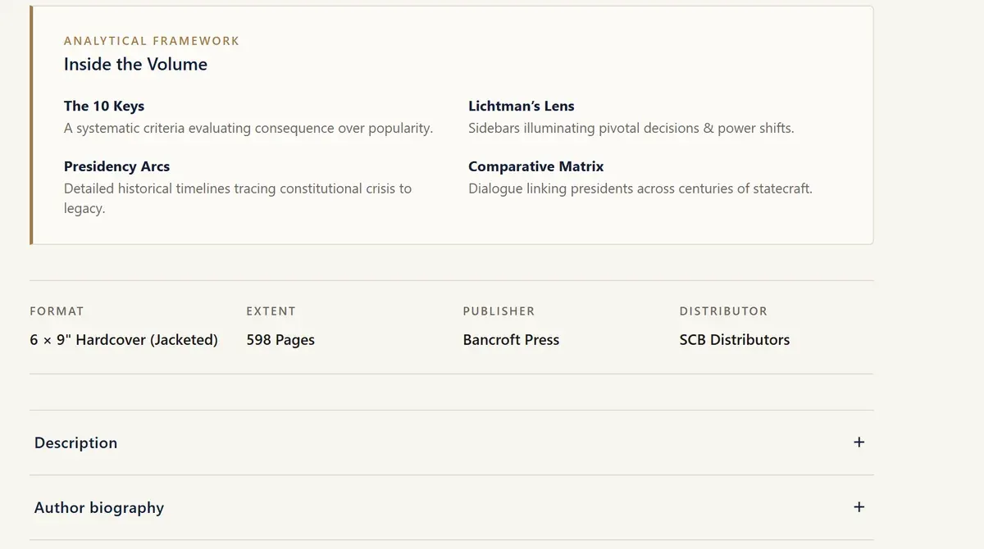The height and width of the screenshot is (549, 984).
Task: Select the 'Inside the Volume' heading
Action: (135, 64)
